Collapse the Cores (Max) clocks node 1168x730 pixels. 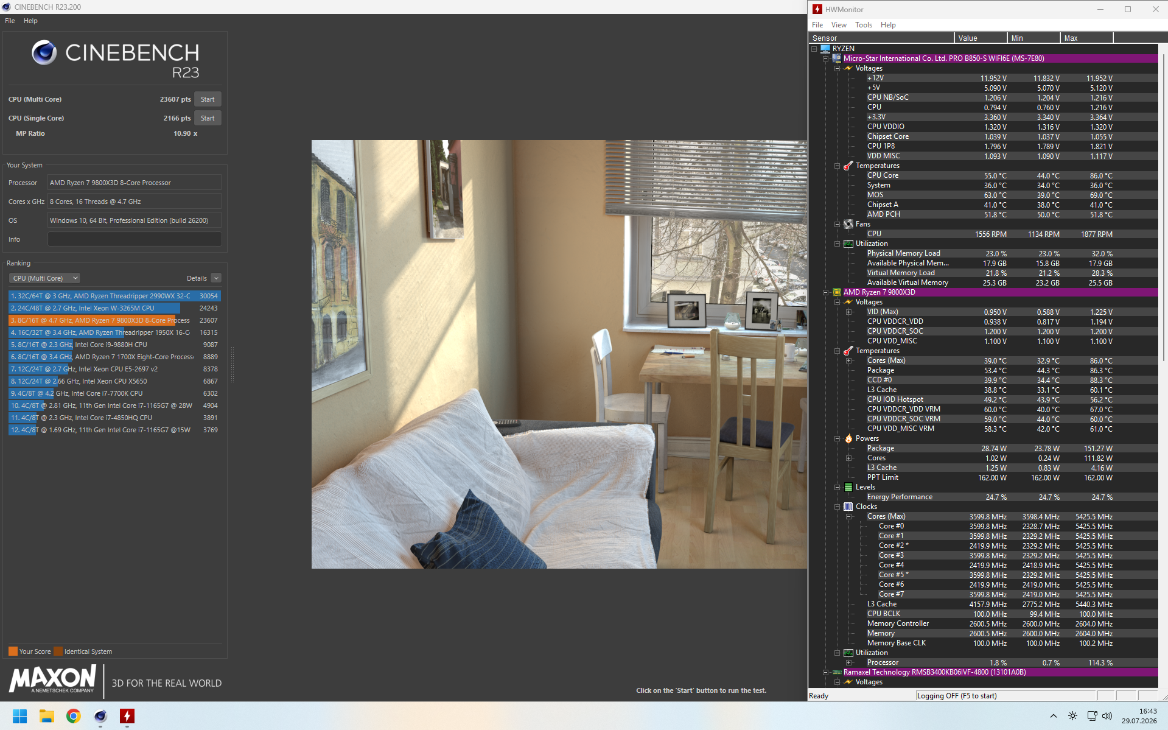[849, 516]
